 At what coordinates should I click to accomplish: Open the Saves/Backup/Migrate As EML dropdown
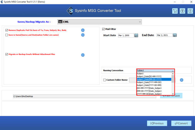tap(99, 22)
